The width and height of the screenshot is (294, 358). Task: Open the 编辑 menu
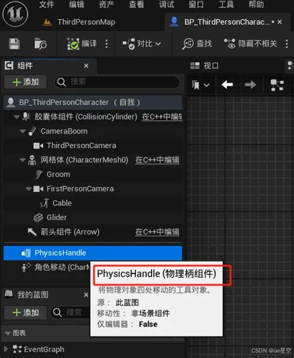click(x=76, y=4)
